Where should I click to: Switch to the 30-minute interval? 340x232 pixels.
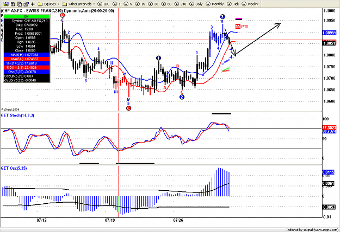pos(153,4)
